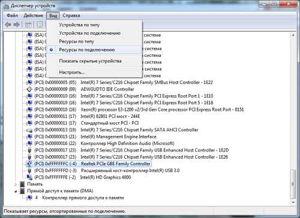Click the scrollbar up arrow
The height and width of the screenshot is (218, 300).
click(x=293, y=35)
